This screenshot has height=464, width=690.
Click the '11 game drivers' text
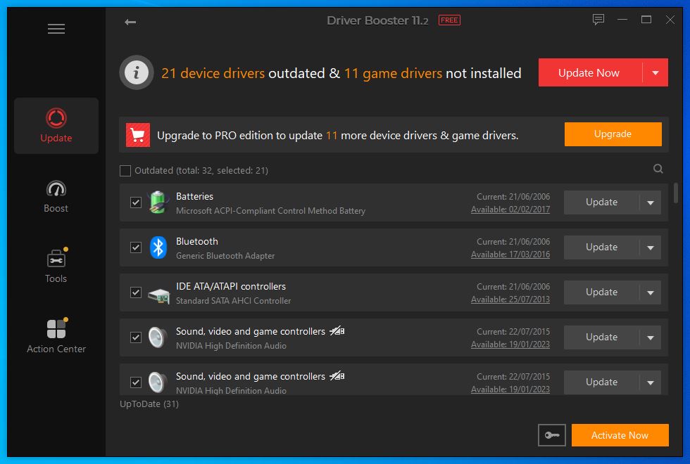pyautogui.click(x=393, y=73)
